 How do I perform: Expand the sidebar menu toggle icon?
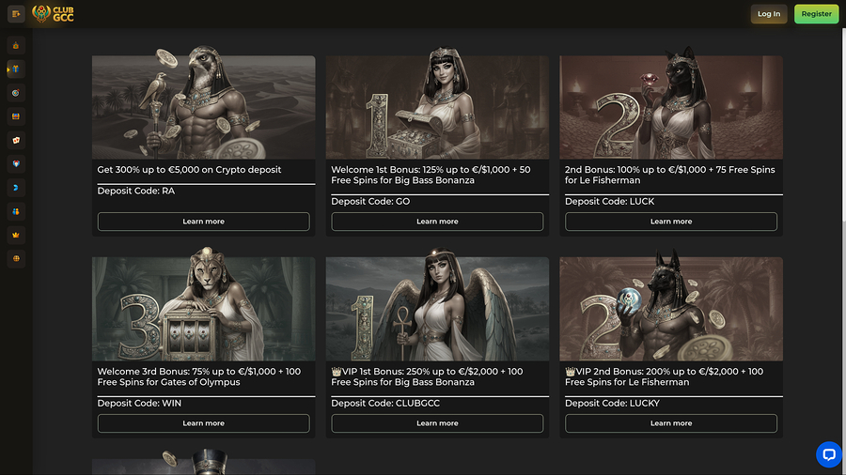pyautogui.click(x=16, y=14)
